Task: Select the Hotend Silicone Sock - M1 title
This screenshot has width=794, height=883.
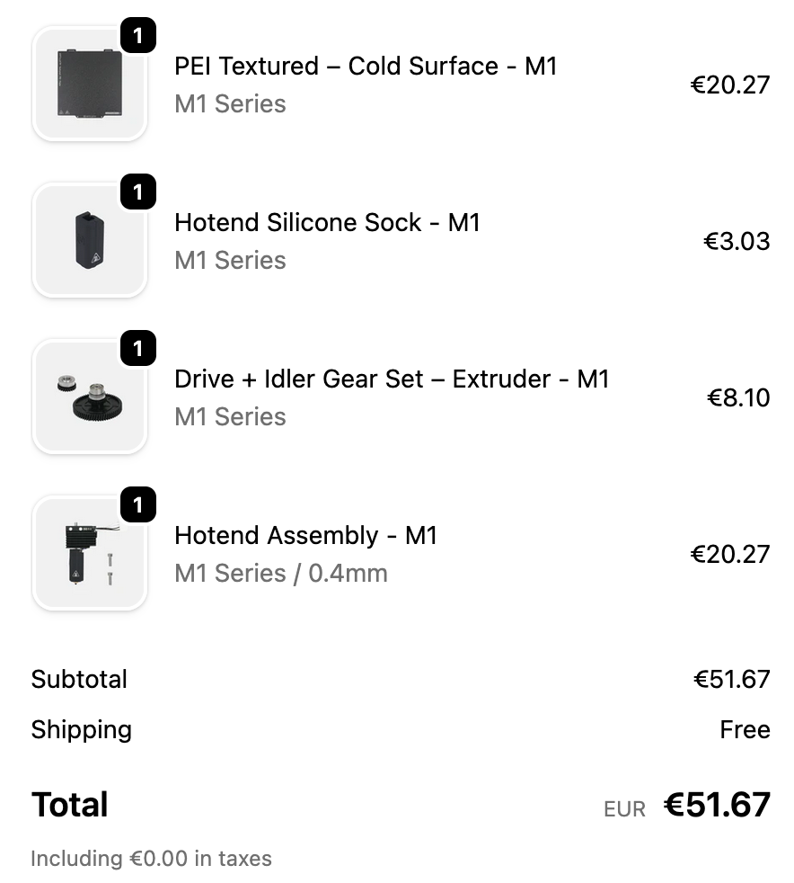Action: click(x=327, y=222)
